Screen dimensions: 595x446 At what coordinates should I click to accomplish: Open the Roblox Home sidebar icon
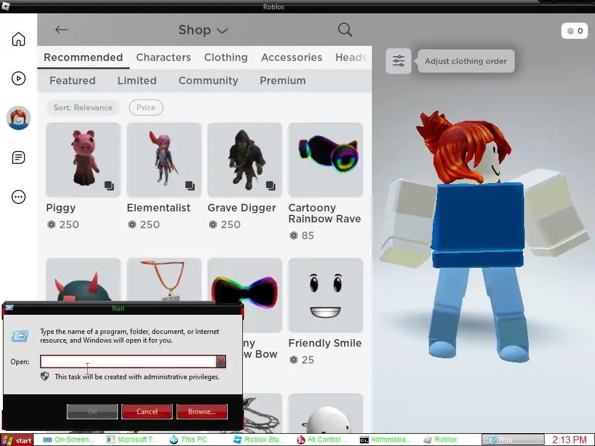coord(18,39)
